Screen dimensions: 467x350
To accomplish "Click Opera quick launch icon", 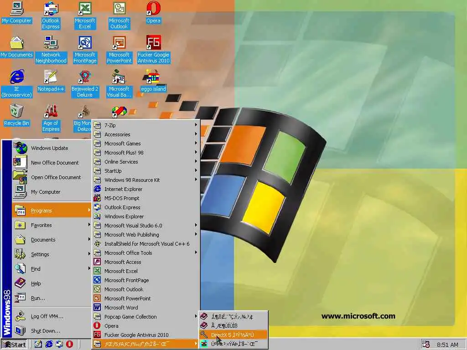I will pyautogui.click(x=69, y=345).
